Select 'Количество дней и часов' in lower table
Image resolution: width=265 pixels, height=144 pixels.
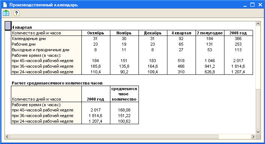[x=36, y=99]
